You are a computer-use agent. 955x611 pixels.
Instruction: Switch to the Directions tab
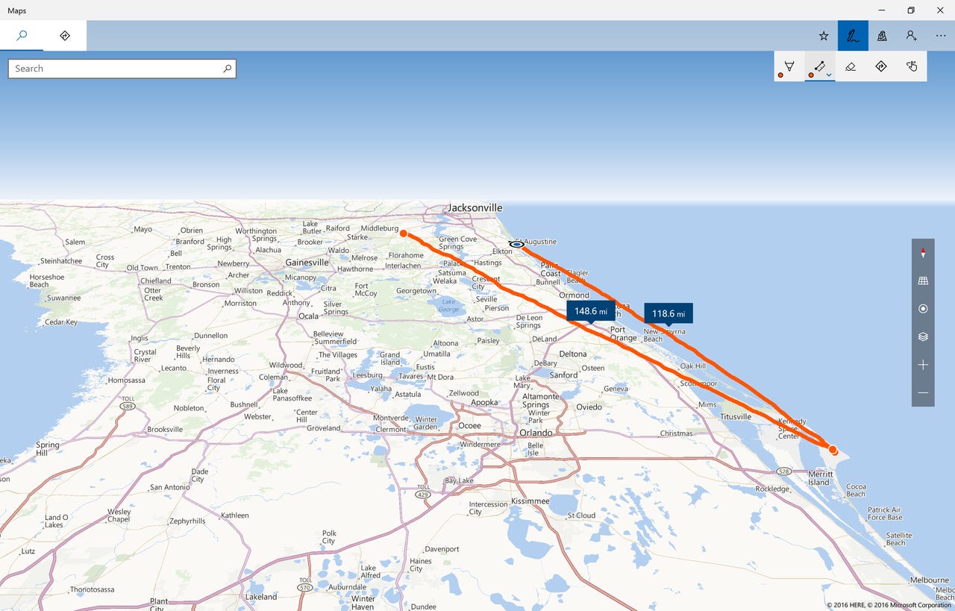[65, 35]
